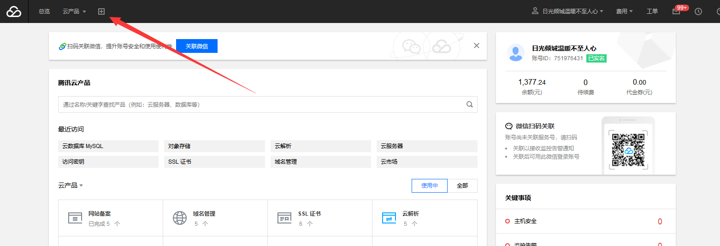Click the Tencent Cloud logo icon

[x=14, y=11]
